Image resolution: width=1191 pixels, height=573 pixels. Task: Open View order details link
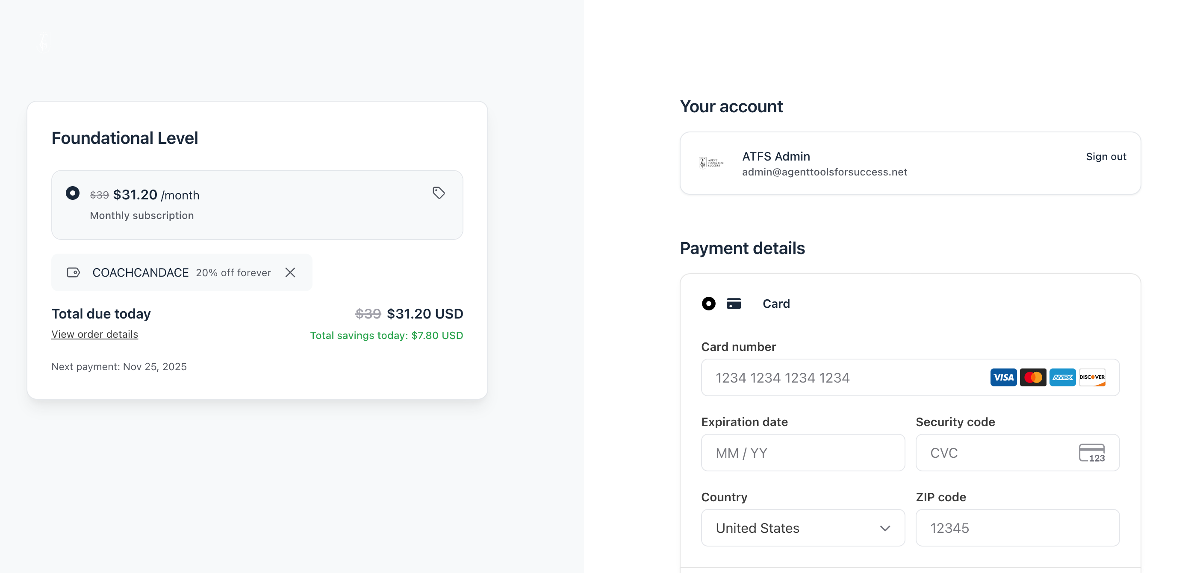[x=95, y=334]
